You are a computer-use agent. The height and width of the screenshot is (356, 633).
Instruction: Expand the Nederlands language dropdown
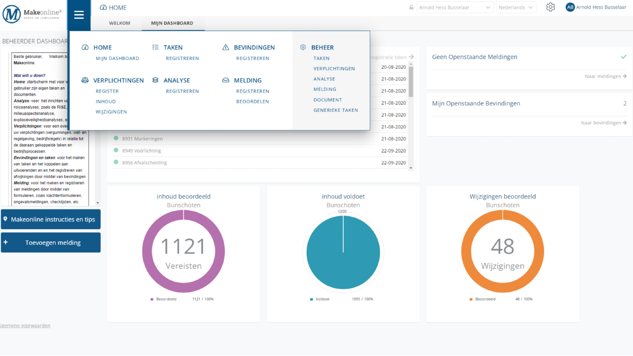pyautogui.click(x=516, y=8)
